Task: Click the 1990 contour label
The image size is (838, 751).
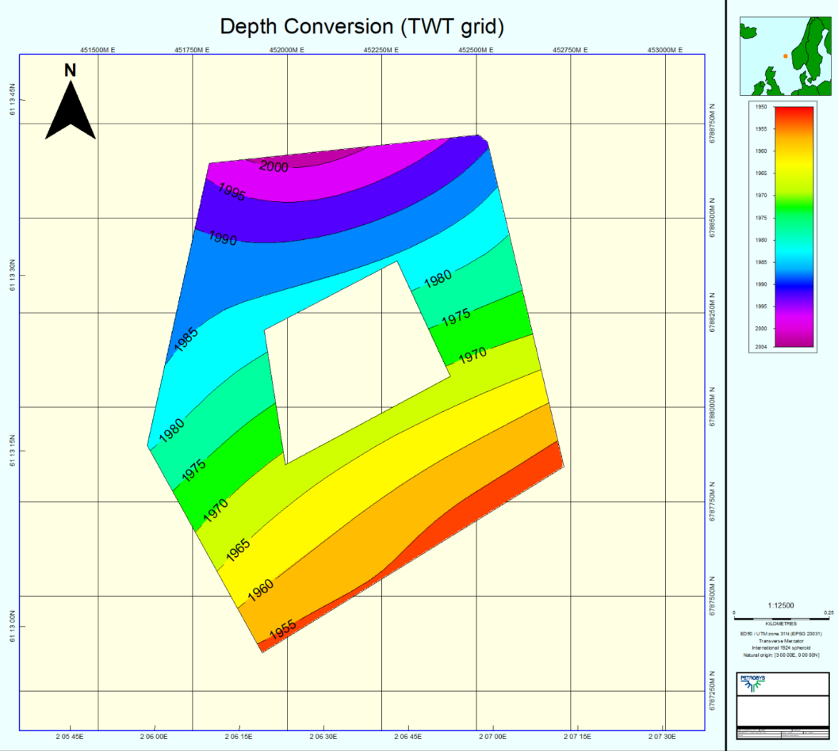Action: pyautogui.click(x=223, y=238)
